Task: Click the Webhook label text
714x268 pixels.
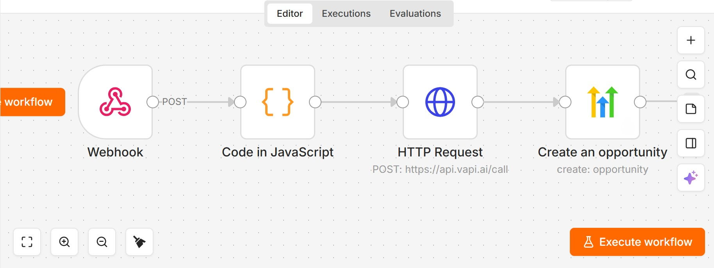Action: click(x=115, y=152)
